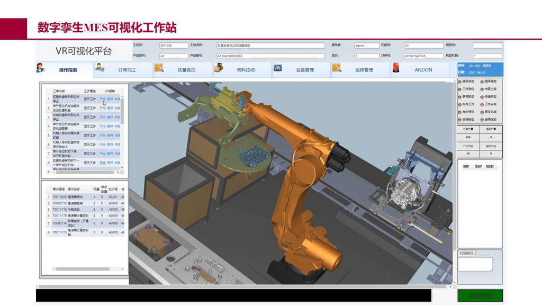This screenshot has height=305, width=542.
Task: Click the 产品型号 field showing A1
Action: point(174,56)
